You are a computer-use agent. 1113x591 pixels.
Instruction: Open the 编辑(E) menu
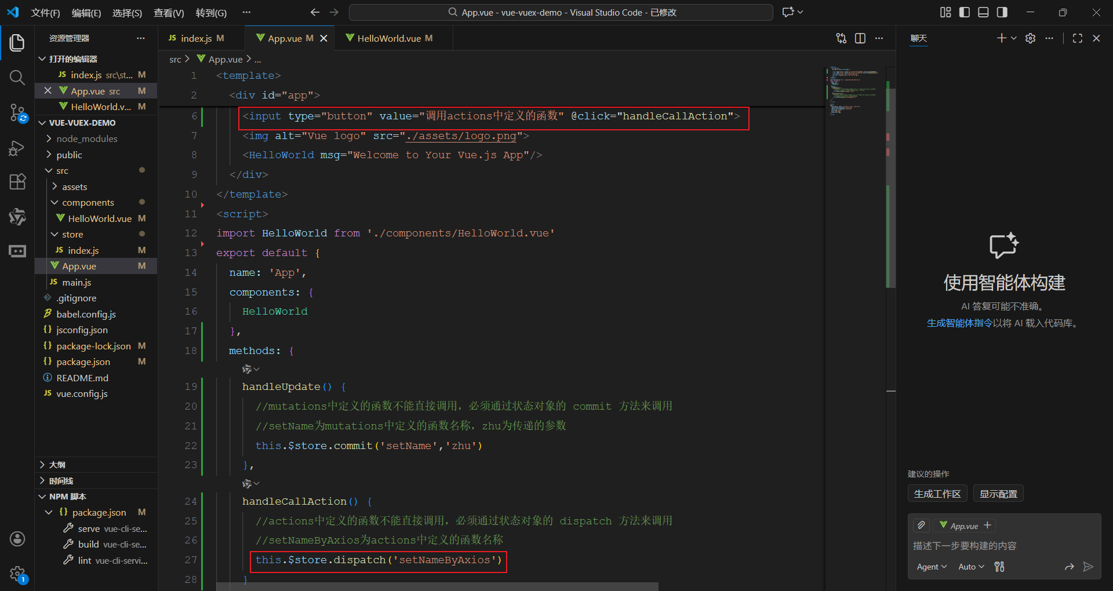86,13
